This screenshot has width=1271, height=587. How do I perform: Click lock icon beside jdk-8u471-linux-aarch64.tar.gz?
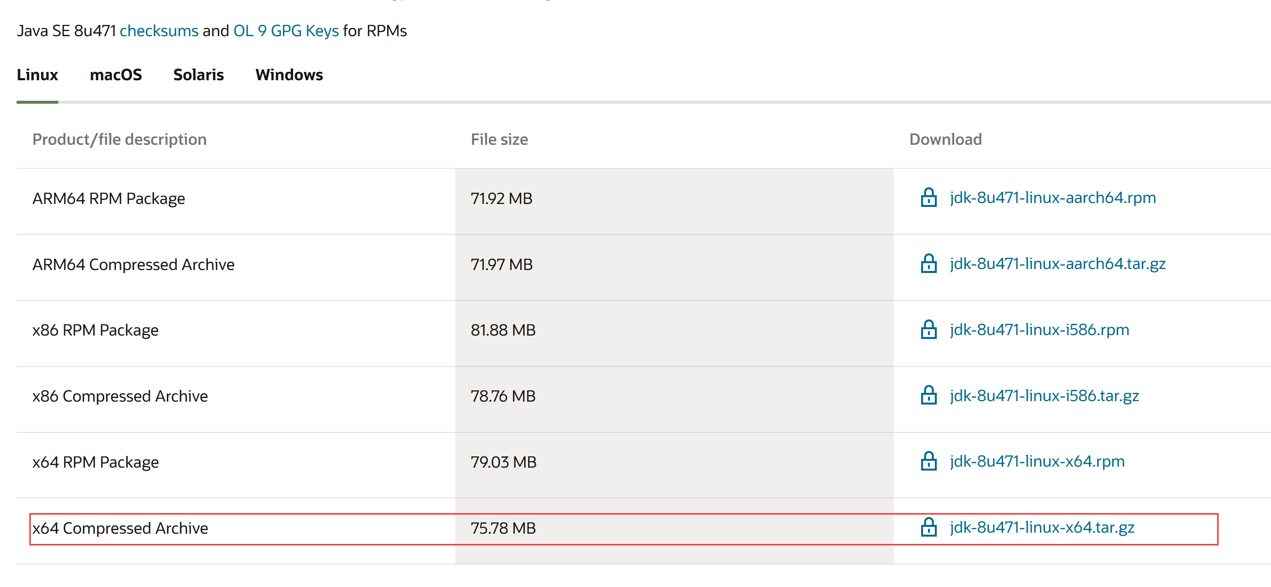tap(928, 264)
